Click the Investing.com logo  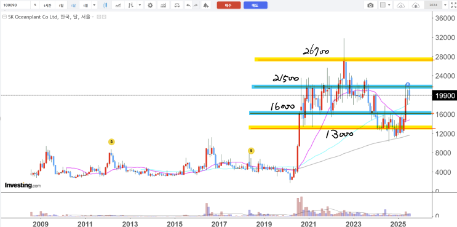[22, 185]
